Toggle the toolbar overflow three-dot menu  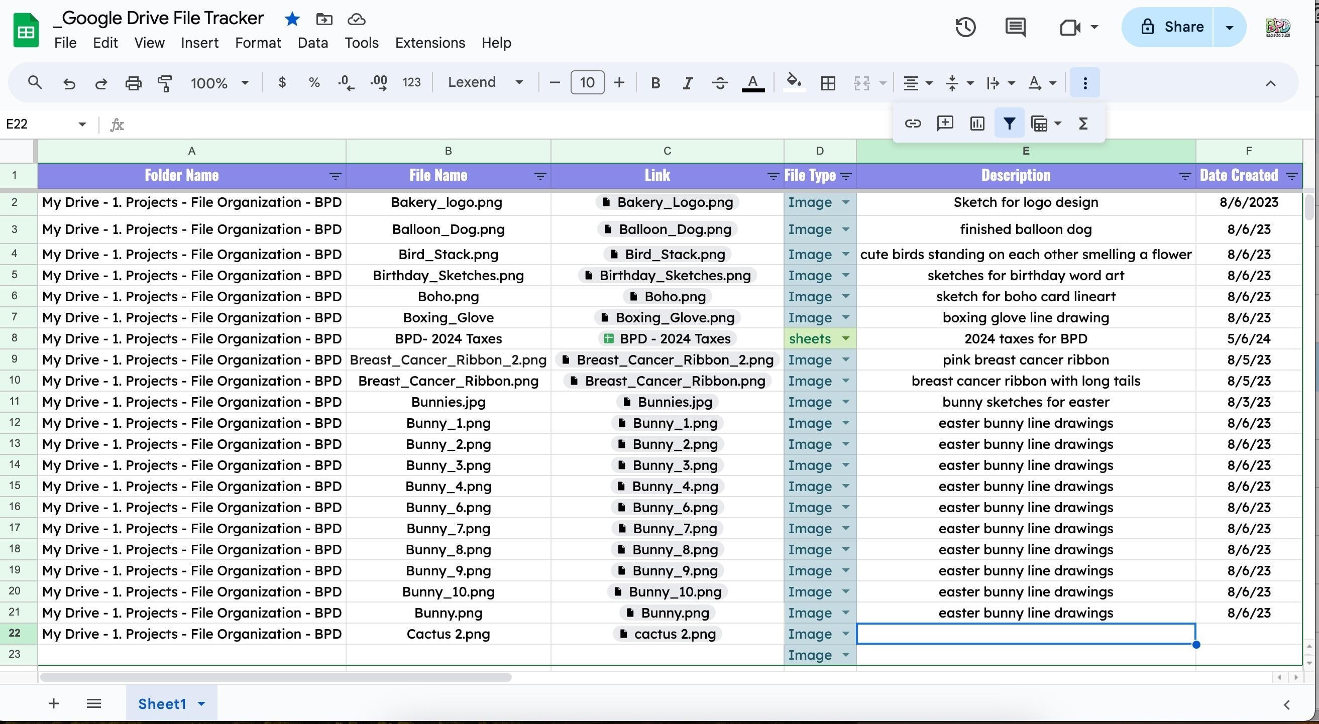(1085, 83)
